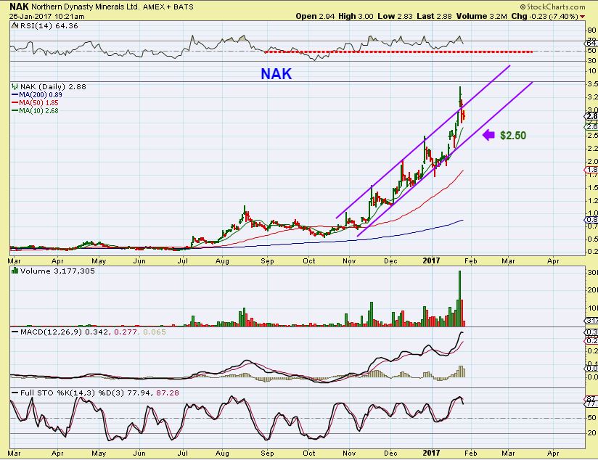Click the Sep label on bottom stochastic axis
Screen dimensions: 598x460
267,453
